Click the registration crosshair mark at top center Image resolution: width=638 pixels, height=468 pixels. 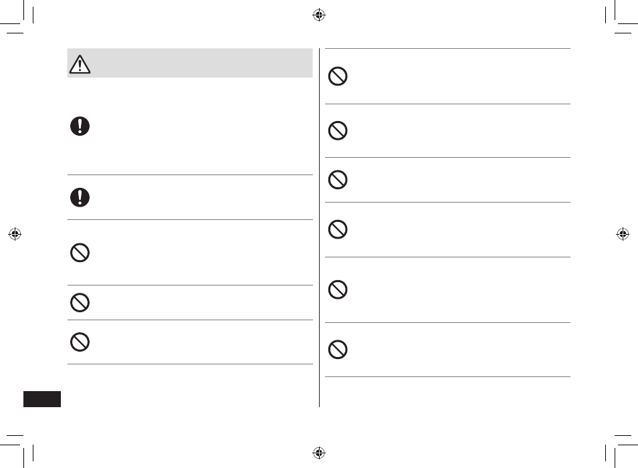[x=319, y=15]
